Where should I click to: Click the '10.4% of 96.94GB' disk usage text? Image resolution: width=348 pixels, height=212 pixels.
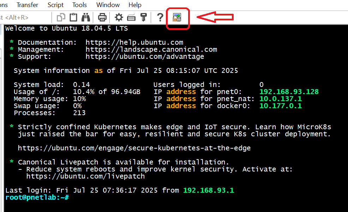pos(107,92)
